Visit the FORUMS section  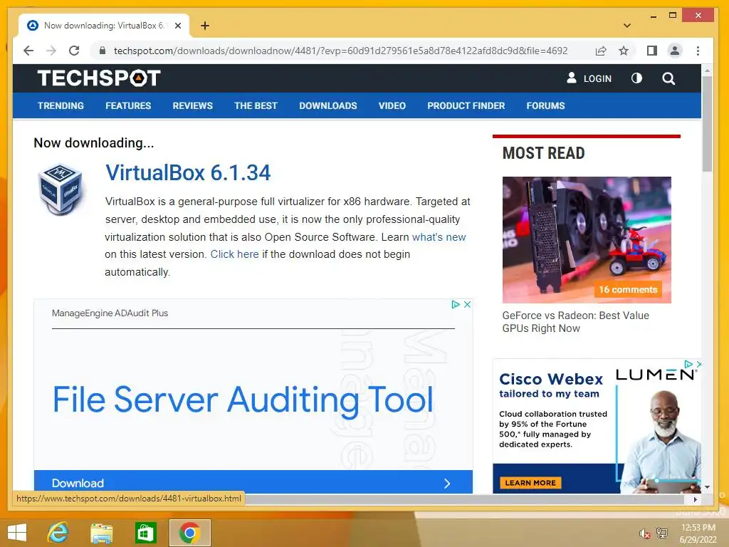(x=545, y=105)
